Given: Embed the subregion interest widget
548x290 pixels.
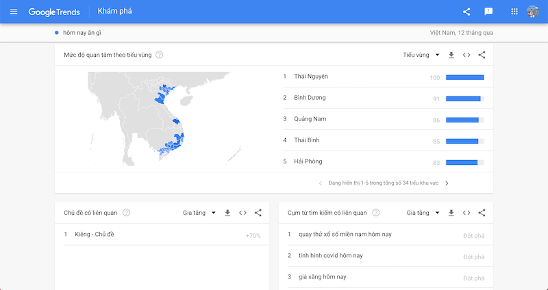Looking at the screenshot, I should [x=466, y=55].
